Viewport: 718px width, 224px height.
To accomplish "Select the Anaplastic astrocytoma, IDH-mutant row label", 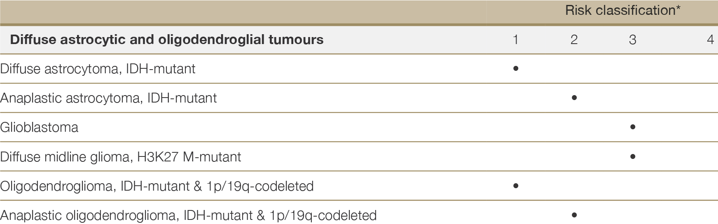I will [x=108, y=98].
